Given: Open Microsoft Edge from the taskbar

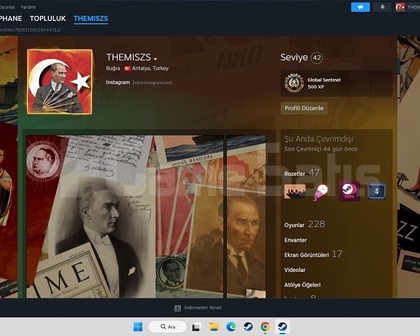Looking at the screenshot, I should (x=231, y=327).
